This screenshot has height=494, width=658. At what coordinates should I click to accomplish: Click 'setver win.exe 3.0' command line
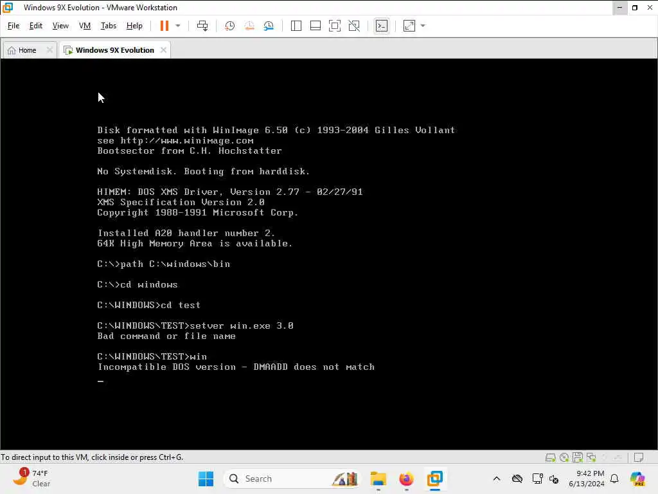[x=242, y=325]
